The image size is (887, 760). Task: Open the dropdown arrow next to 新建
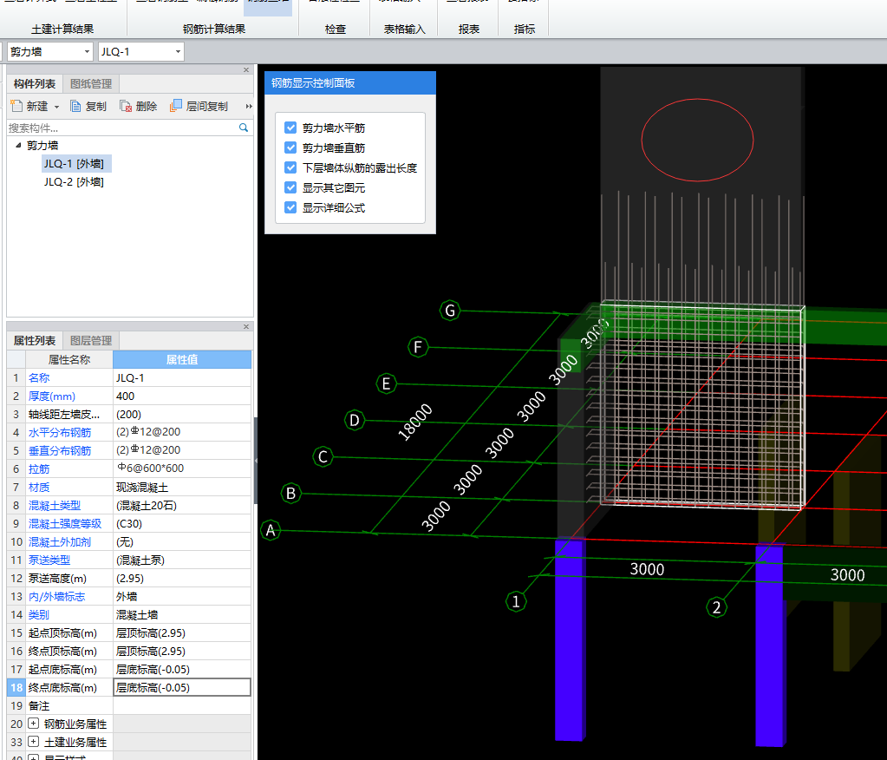pos(56,107)
